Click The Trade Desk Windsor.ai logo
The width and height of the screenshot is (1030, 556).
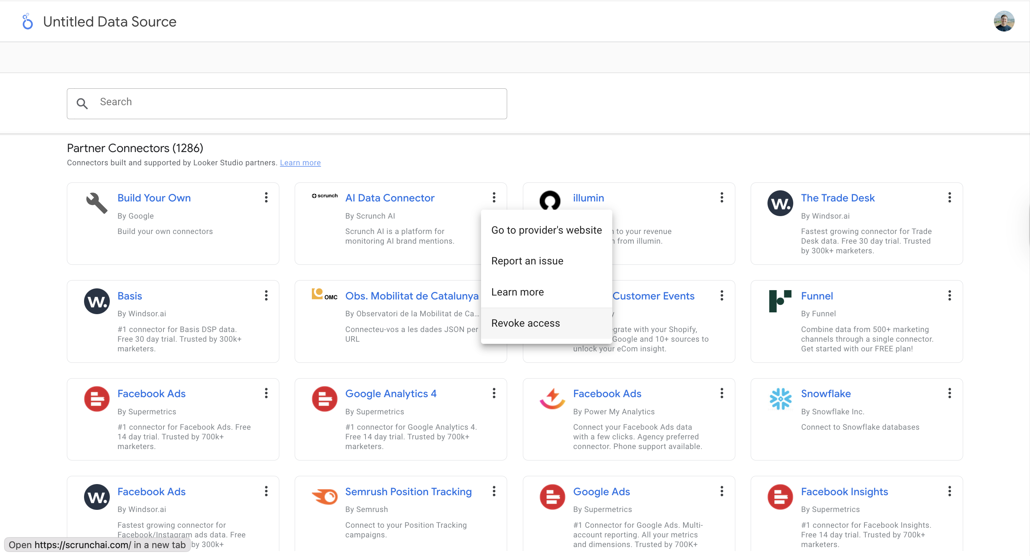(x=780, y=203)
